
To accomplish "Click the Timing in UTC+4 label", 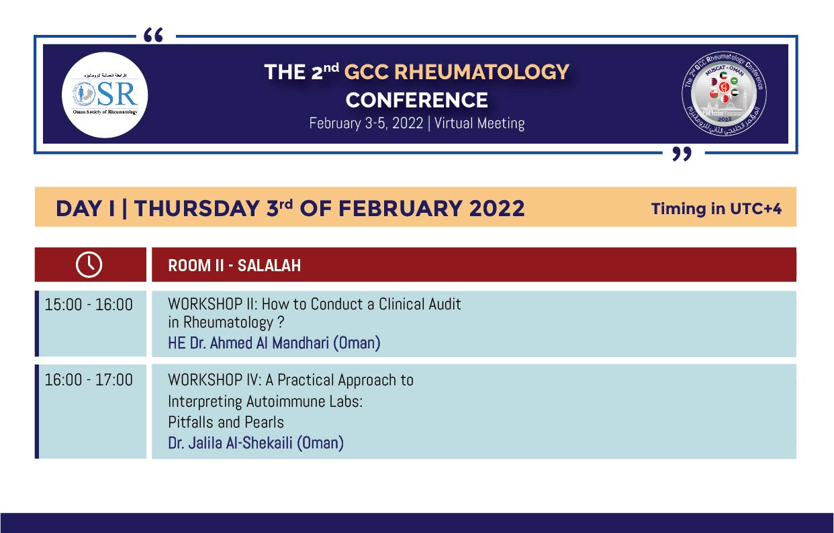I will coord(716,209).
